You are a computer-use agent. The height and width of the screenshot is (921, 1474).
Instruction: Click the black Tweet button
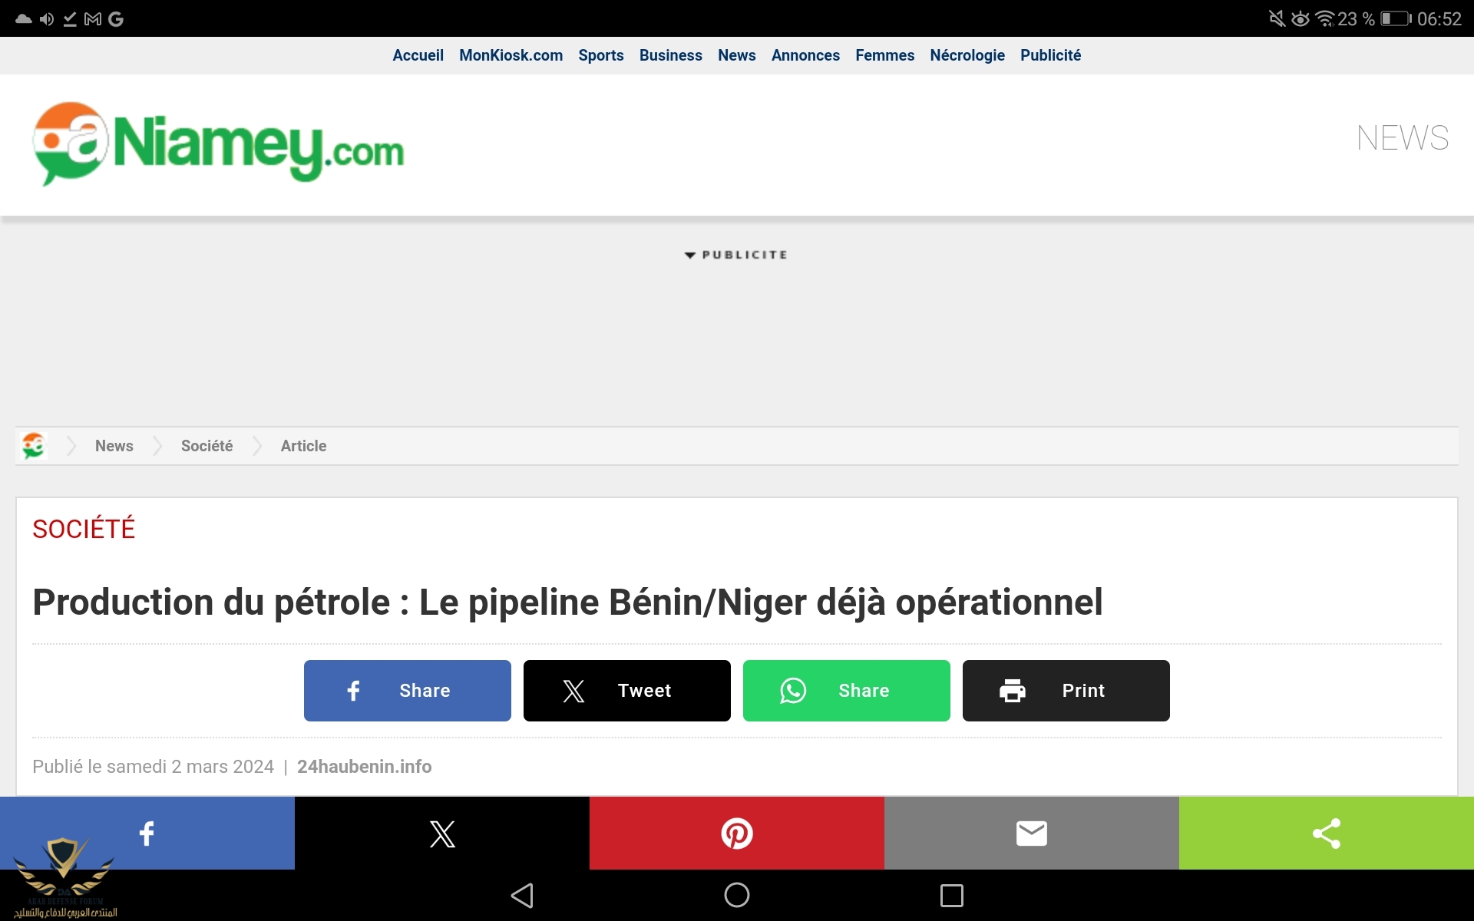626,691
